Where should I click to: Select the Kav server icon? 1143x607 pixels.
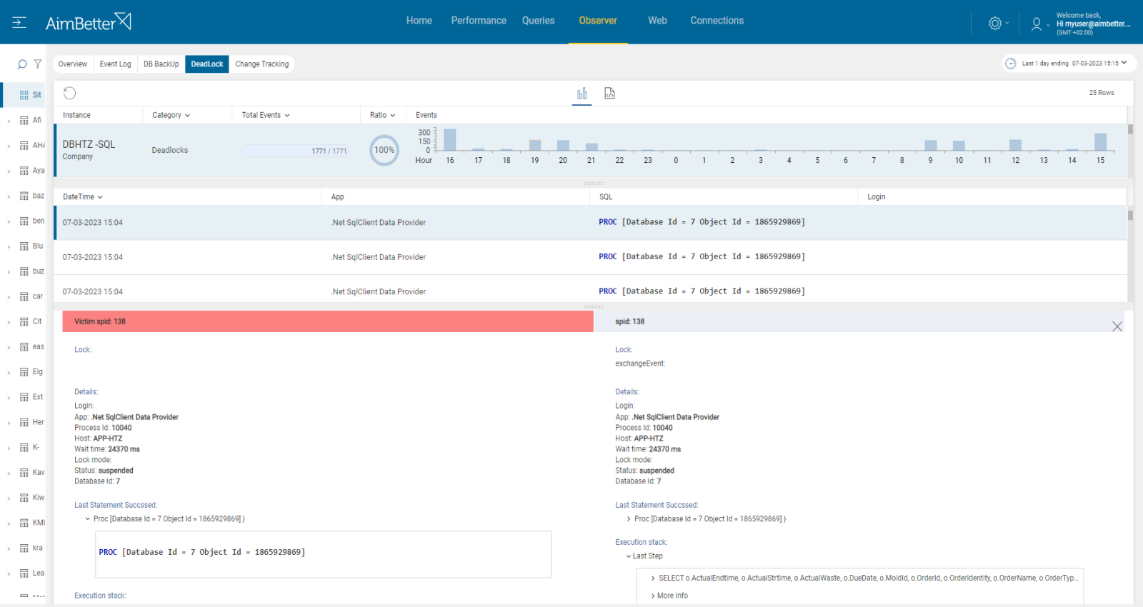(24, 473)
